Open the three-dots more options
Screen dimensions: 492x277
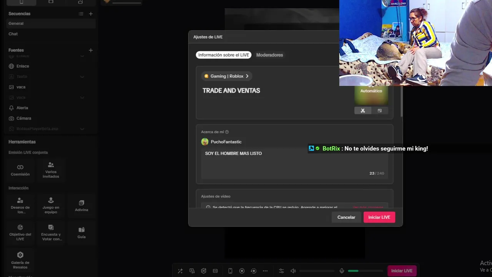(265, 271)
